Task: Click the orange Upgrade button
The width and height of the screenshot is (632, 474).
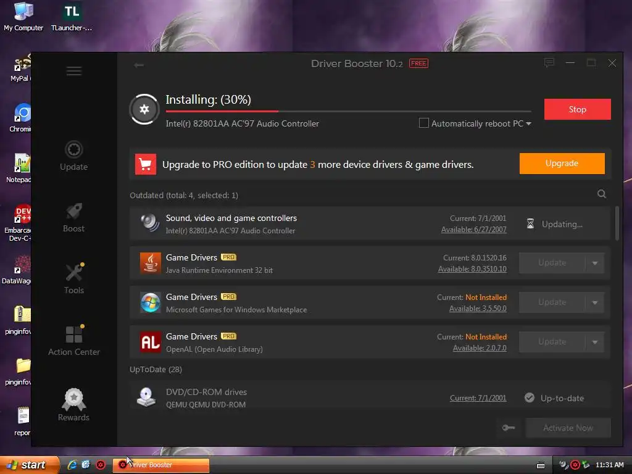Action: [x=562, y=163]
